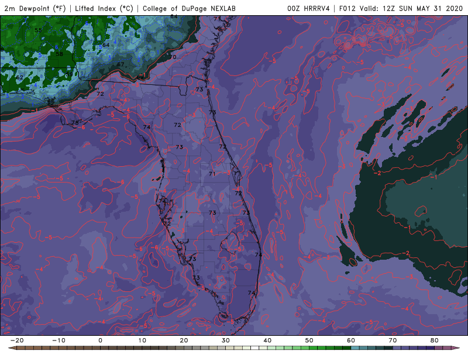The image size is (468, 351).
Task: Click the -20 label on the color scale
Action: [17, 340]
